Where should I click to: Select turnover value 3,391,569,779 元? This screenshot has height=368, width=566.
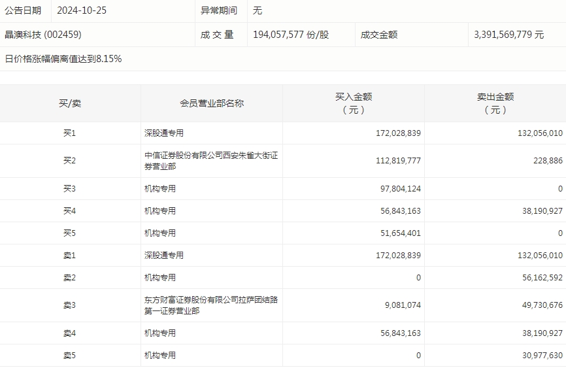click(508, 35)
